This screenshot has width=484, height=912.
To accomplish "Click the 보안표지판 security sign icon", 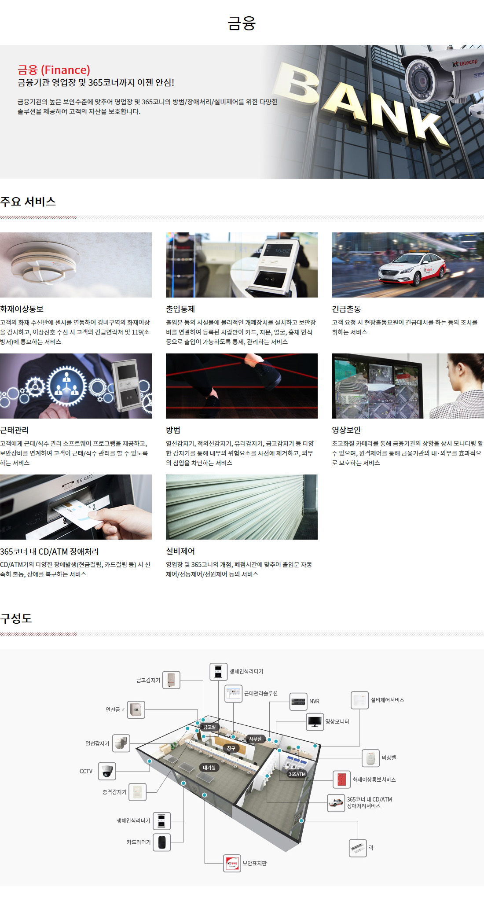I will point(232,863).
